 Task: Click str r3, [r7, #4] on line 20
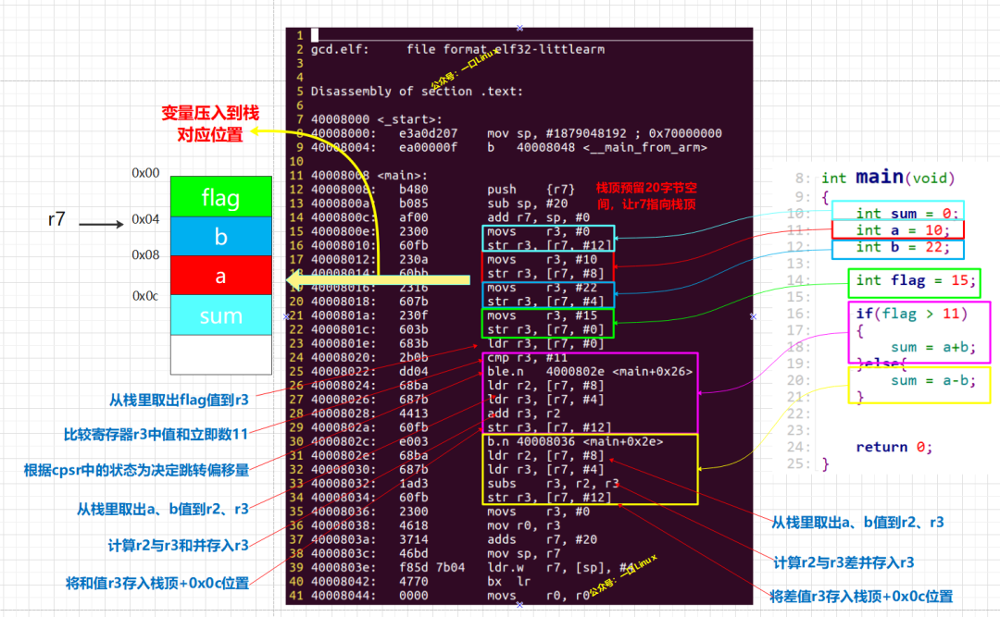click(x=545, y=302)
